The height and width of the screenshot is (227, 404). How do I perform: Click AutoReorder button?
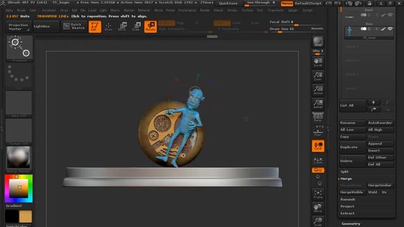point(380,123)
